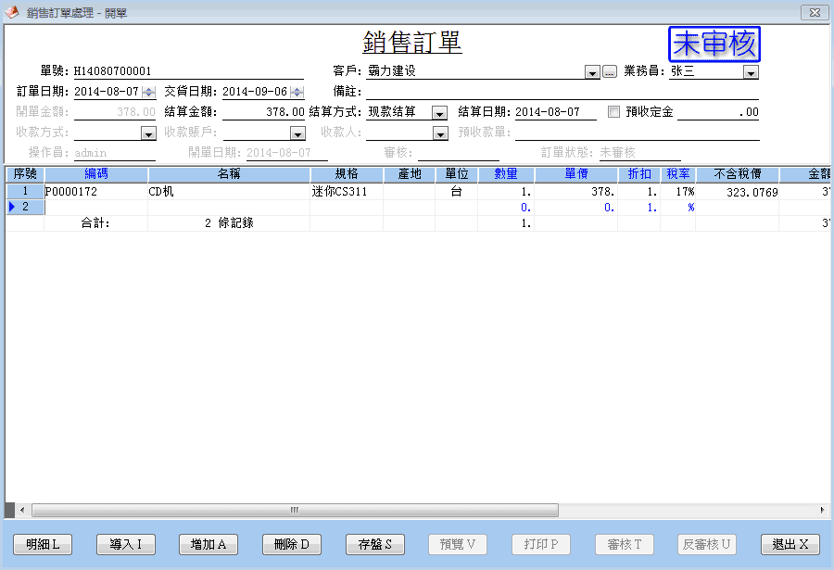834x570 pixels.
Task: Click the 刪除 D delete button
Action: pos(292,544)
